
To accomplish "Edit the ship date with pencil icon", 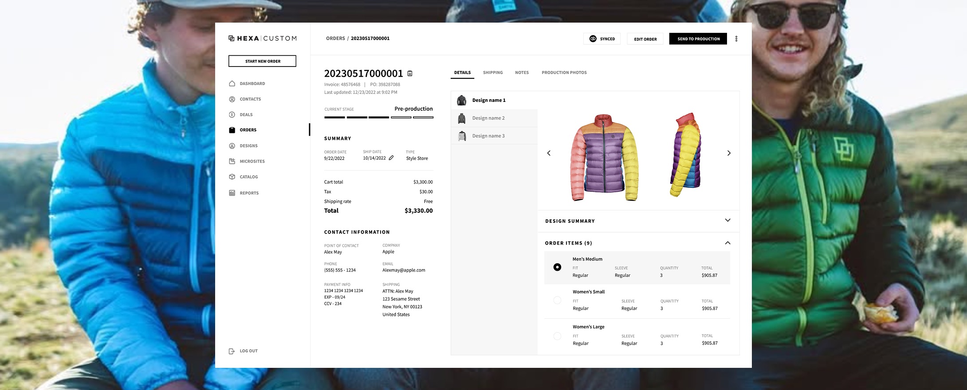I will point(391,158).
